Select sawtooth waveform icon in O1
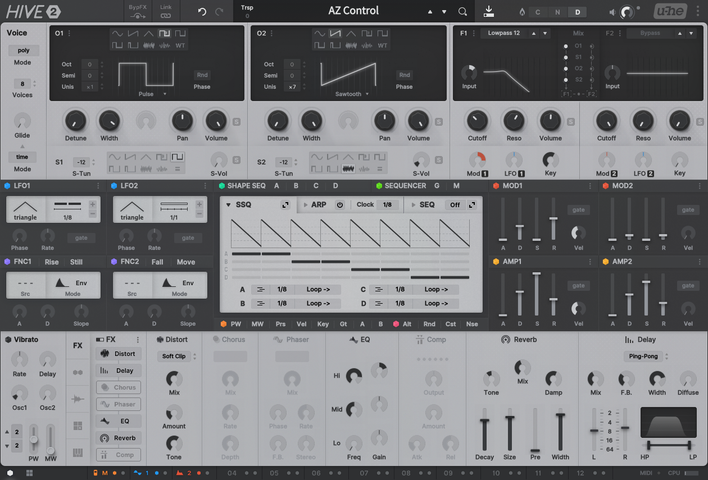708x480 pixels. 133,34
